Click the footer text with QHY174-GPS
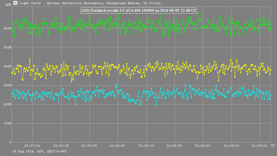Image resolution: width=277 pixels, height=156 pixels. click(39, 151)
